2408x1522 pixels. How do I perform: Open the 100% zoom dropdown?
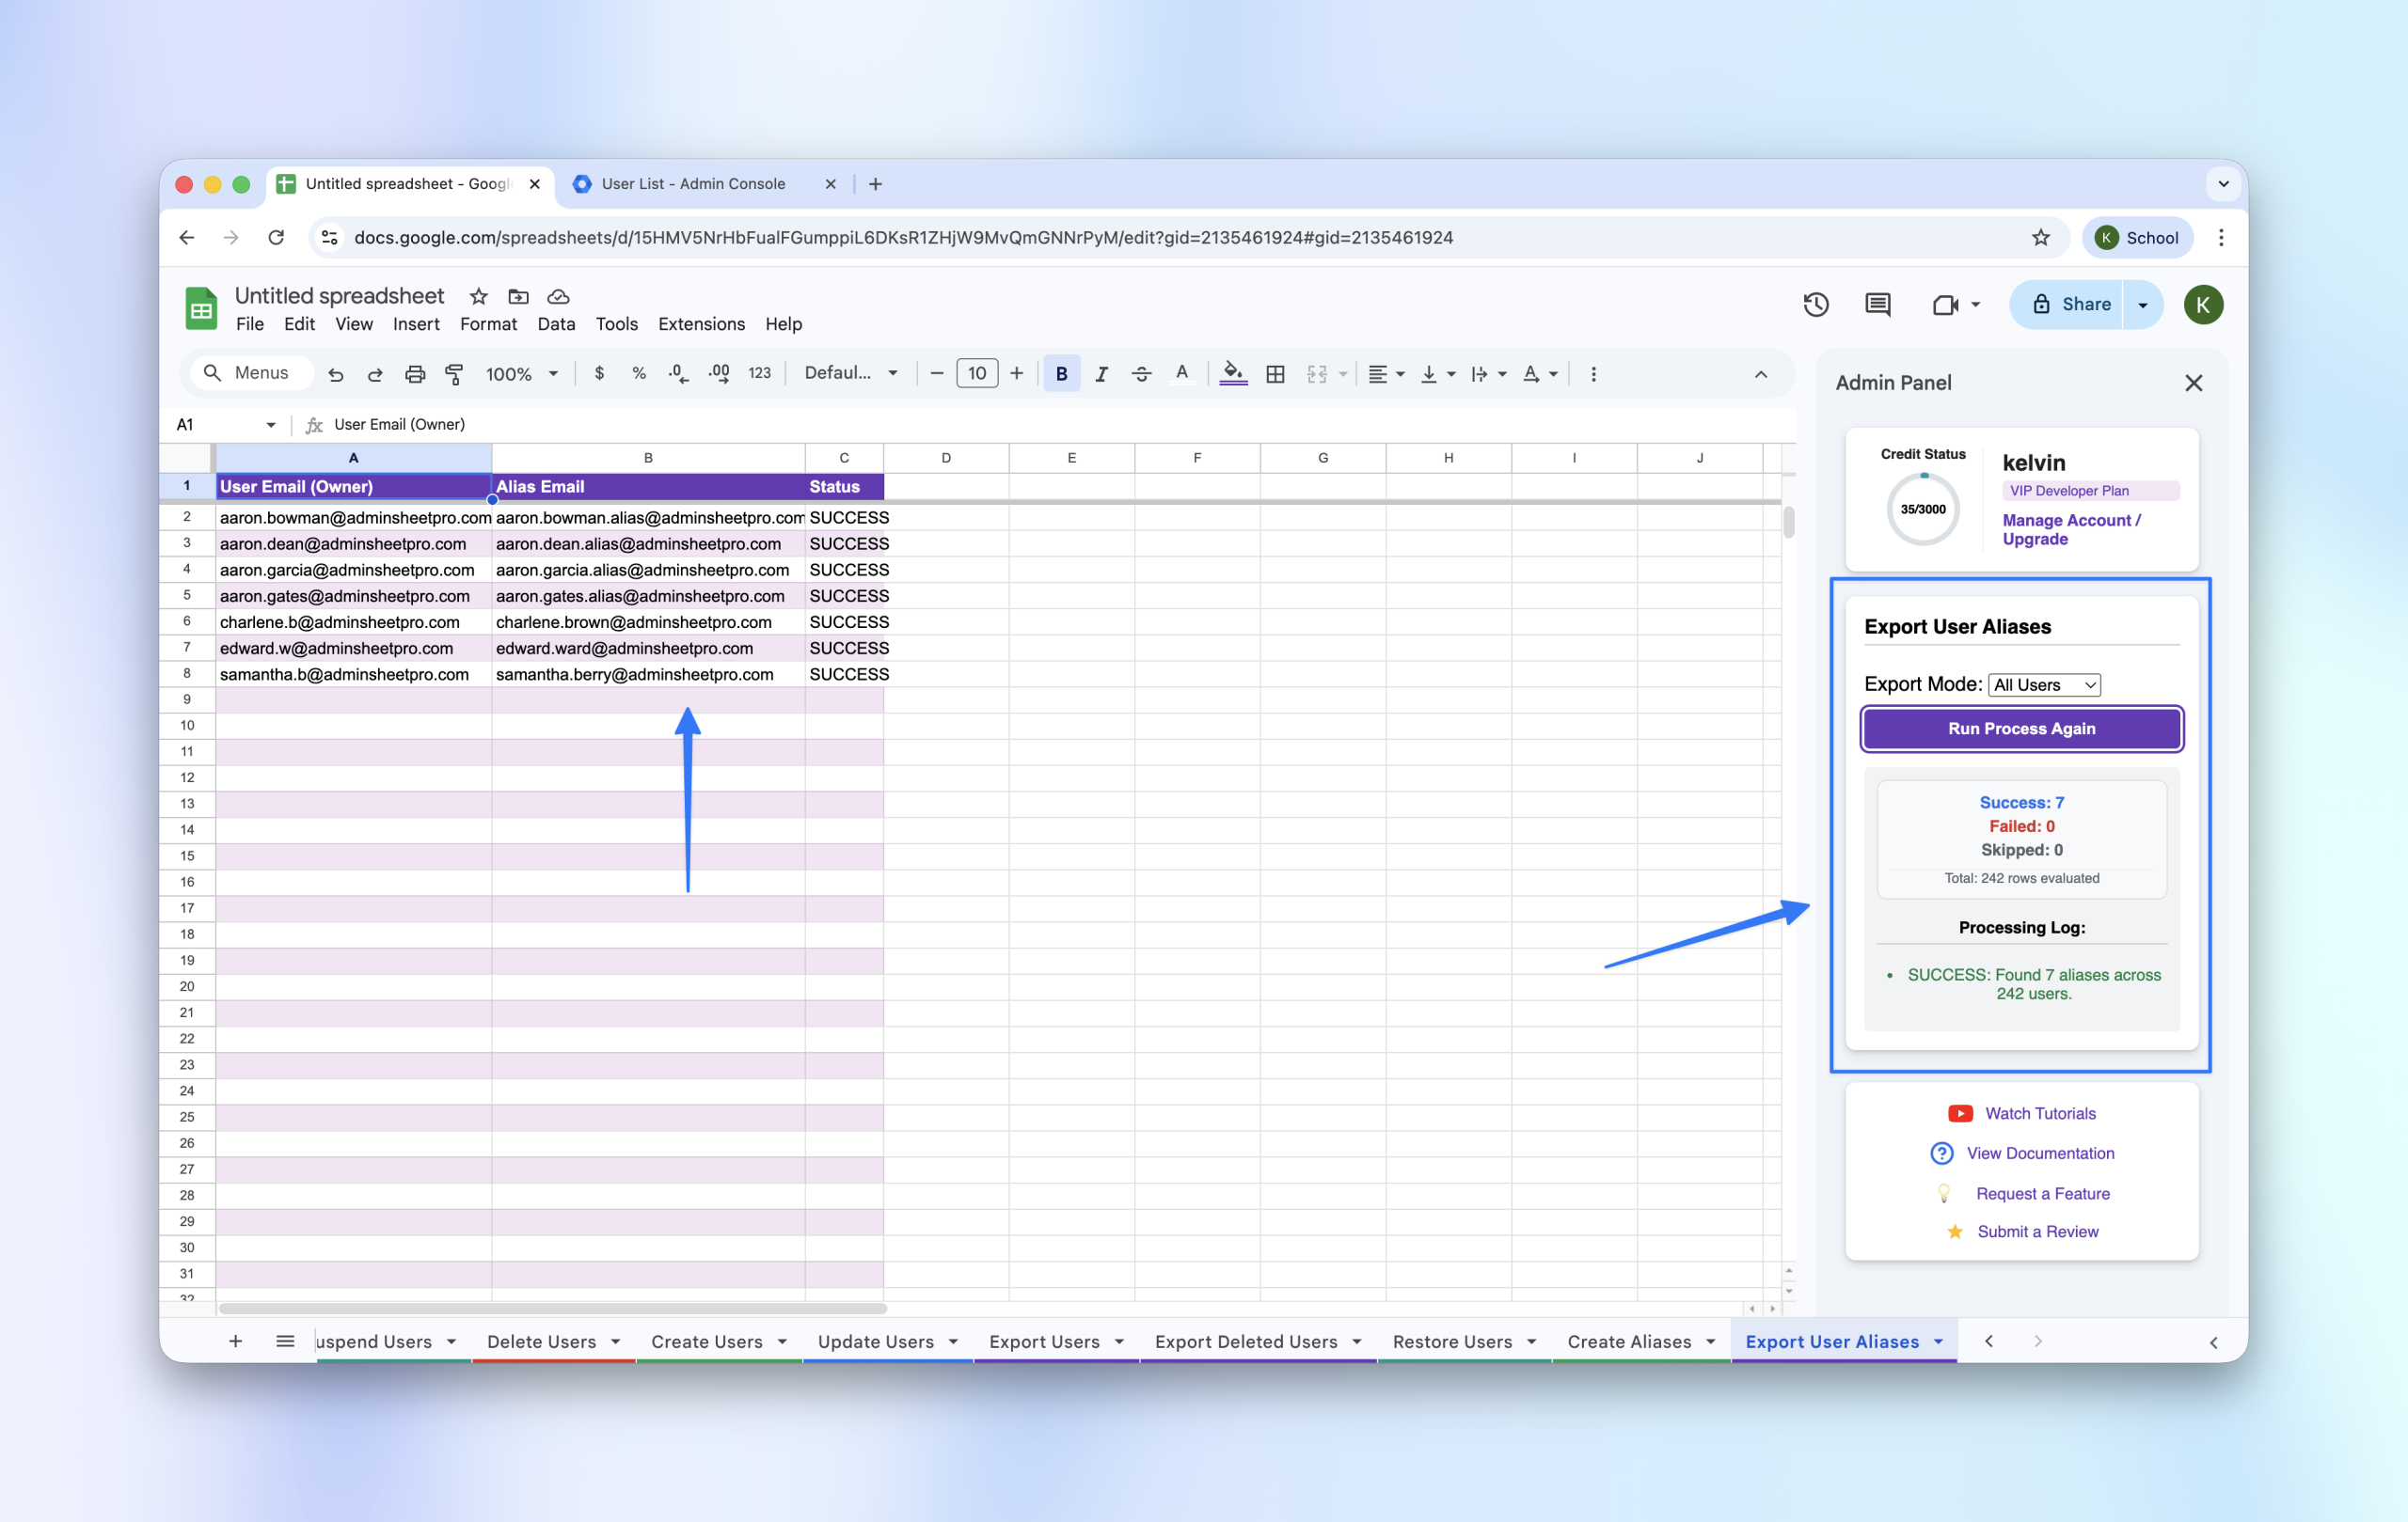click(521, 374)
